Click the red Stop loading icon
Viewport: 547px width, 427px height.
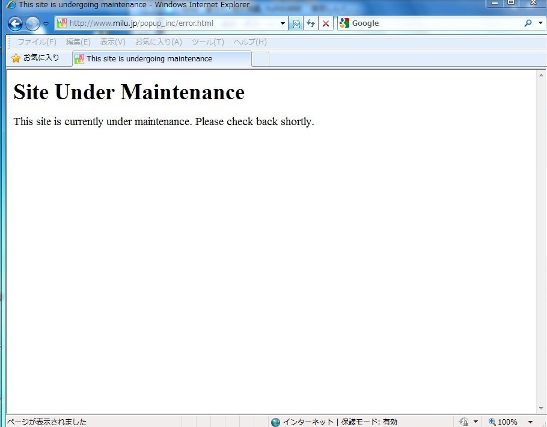[x=326, y=23]
